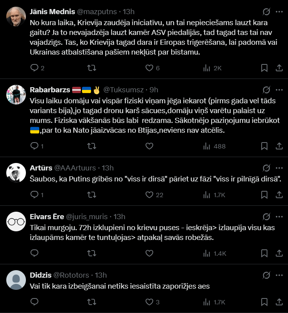The height and width of the screenshot is (313, 288).
Task: View analytics for Jānis Mednis's 2K views post
Action: 206,68
